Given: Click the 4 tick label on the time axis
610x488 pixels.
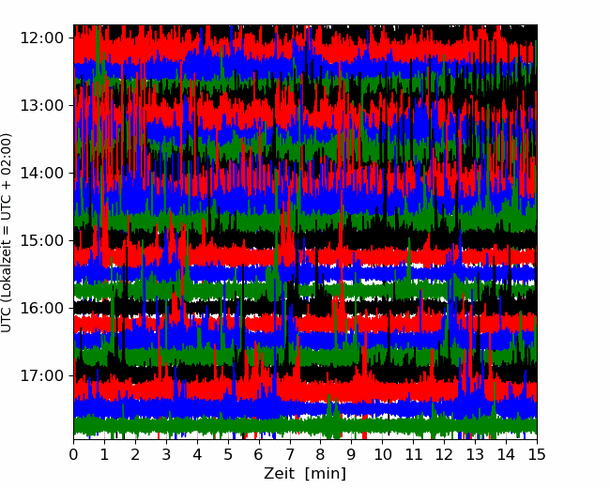Looking at the screenshot, I should (197, 454).
